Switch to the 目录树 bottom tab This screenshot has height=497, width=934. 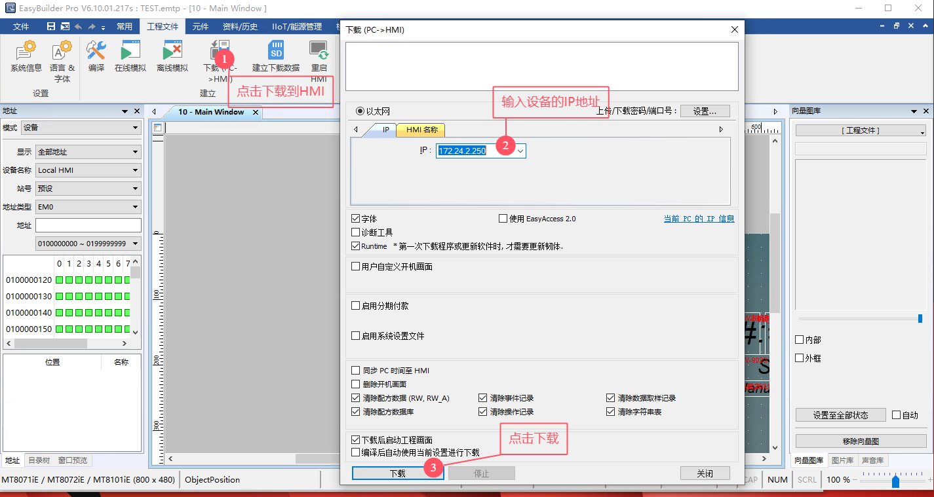pyautogui.click(x=39, y=460)
